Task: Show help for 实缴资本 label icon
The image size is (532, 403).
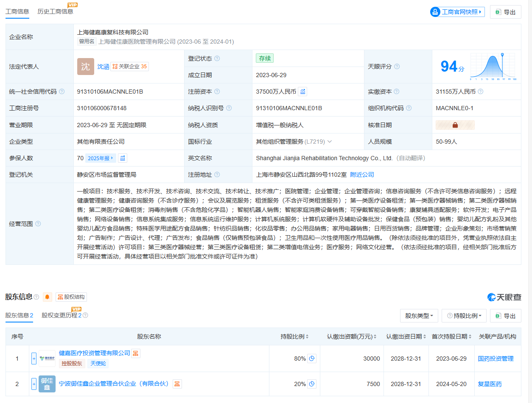Action: coord(396,92)
